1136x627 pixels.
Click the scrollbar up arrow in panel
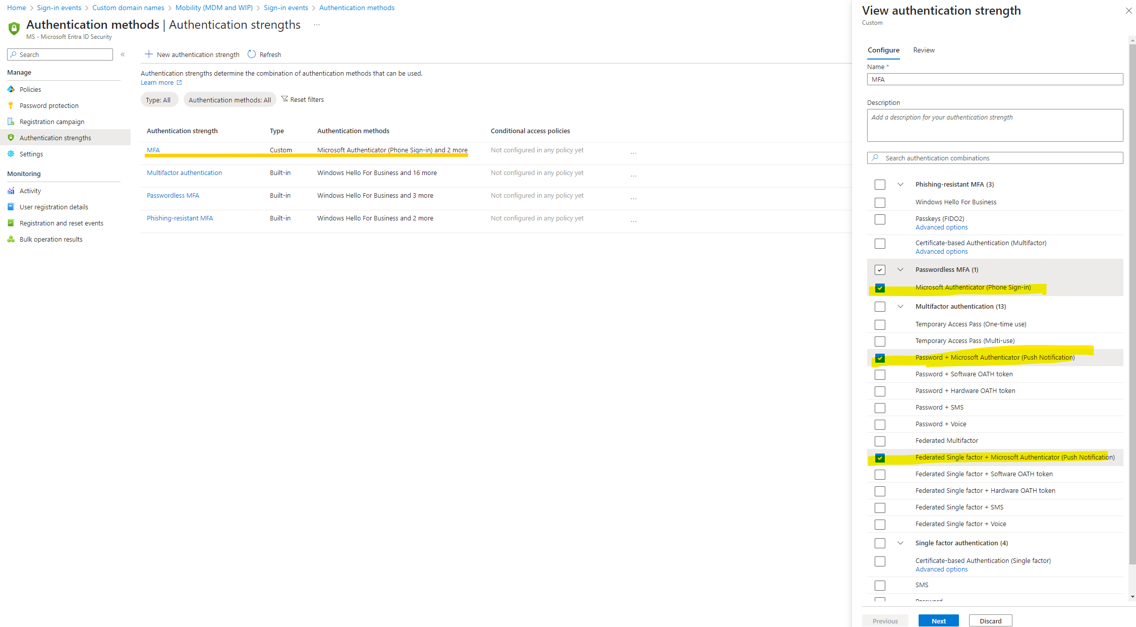(x=1132, y=39)
